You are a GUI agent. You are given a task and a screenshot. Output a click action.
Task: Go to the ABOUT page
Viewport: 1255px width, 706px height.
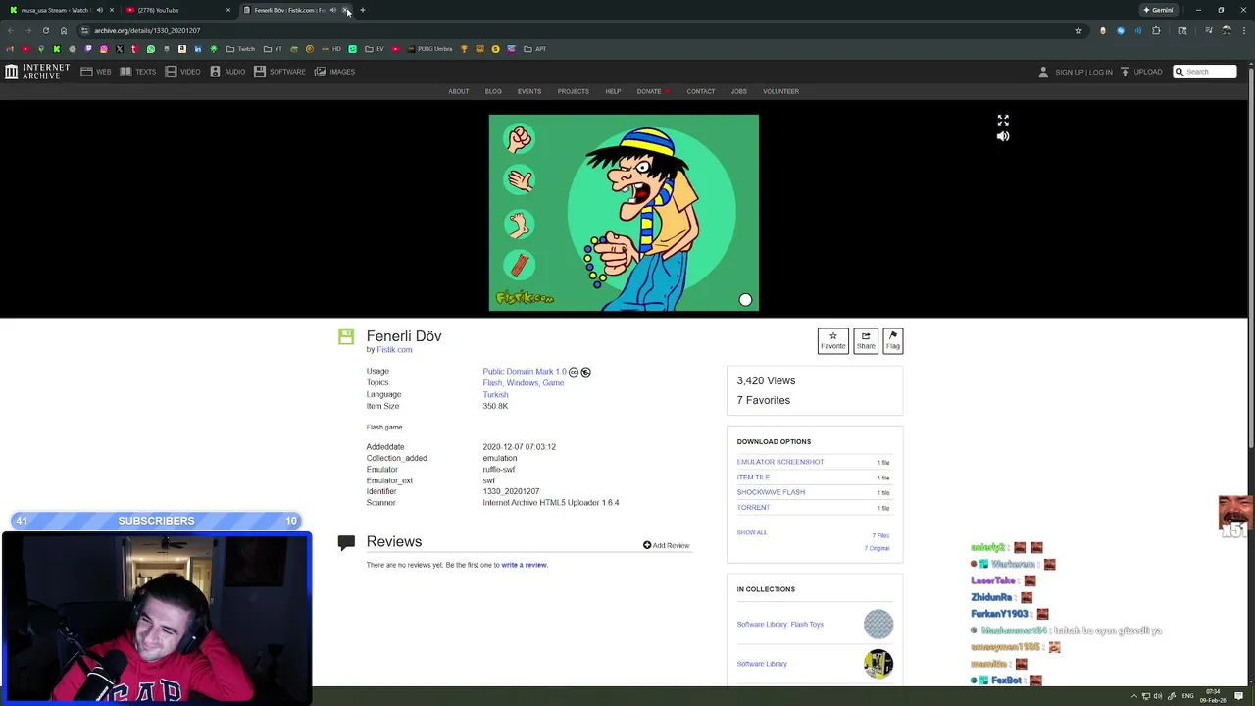pos(459,91)
